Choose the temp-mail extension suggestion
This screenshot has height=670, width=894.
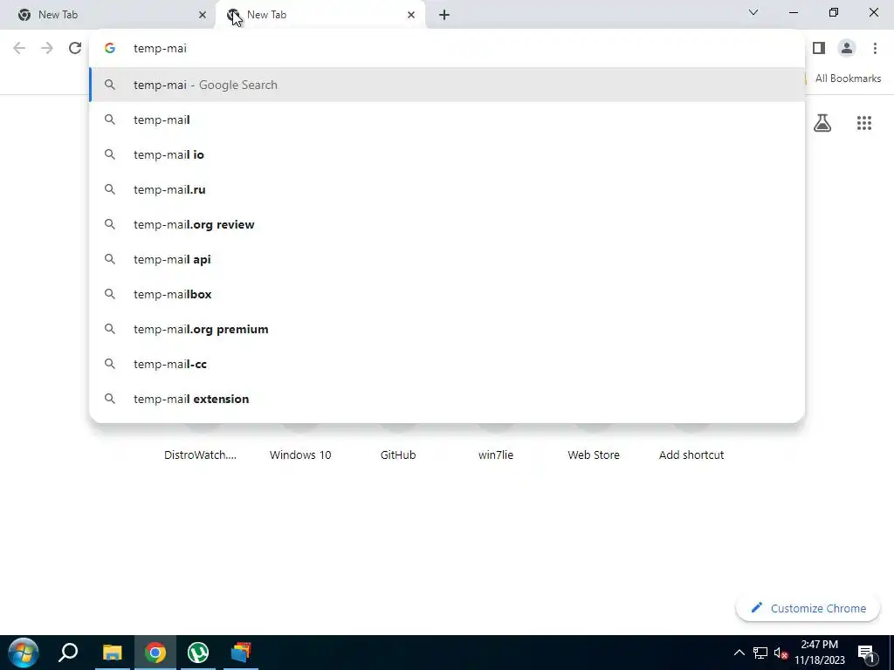click(447, 399)
